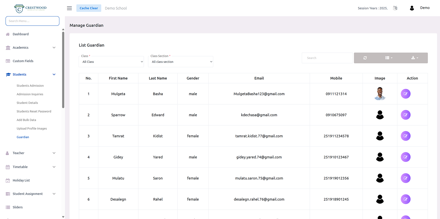
Task: Edit guardian Mulgeta Basha
Action: coord(405,94)
